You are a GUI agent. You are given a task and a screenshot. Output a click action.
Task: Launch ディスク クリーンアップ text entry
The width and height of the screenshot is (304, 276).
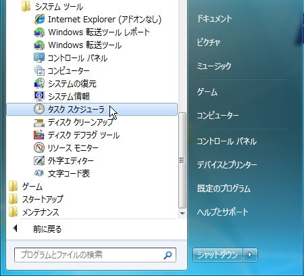80,122
